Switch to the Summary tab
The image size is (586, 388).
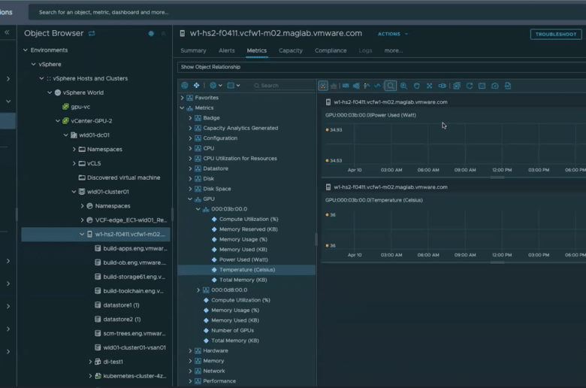pyautogui.click(x=193, y=50)
